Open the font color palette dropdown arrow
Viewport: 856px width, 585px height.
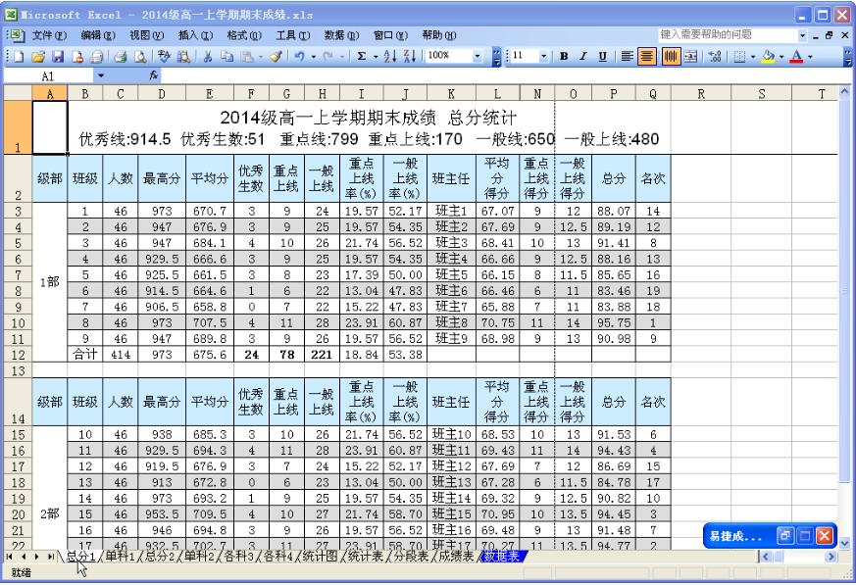(810, 56)
